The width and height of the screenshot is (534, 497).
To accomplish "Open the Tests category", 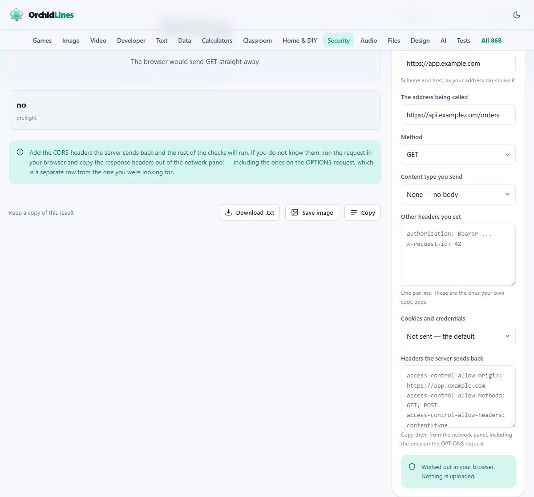I will [464, 40].
